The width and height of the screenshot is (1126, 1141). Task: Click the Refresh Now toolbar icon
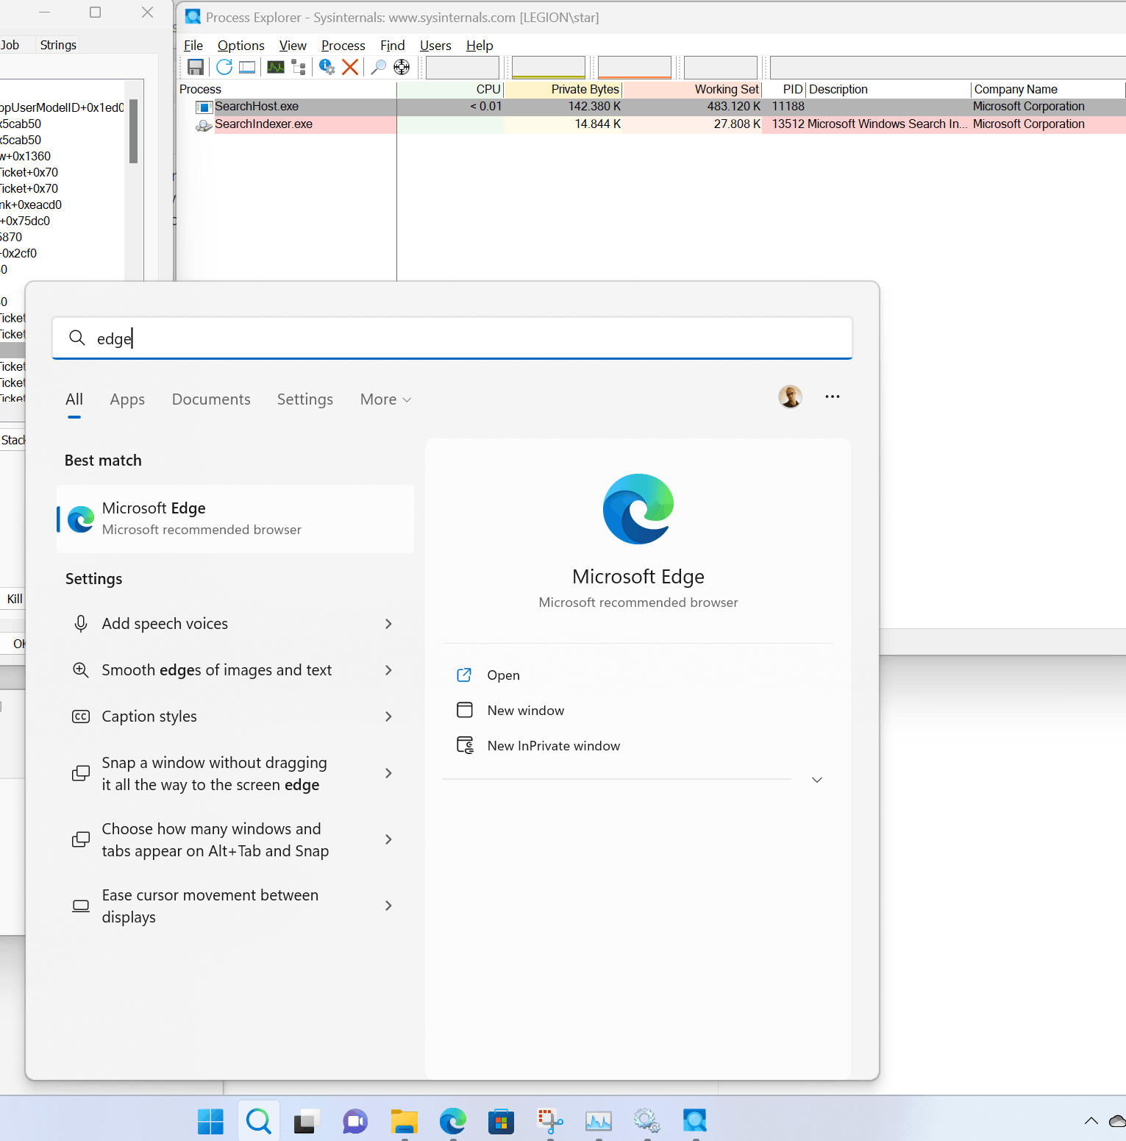[x=224, y=67]
